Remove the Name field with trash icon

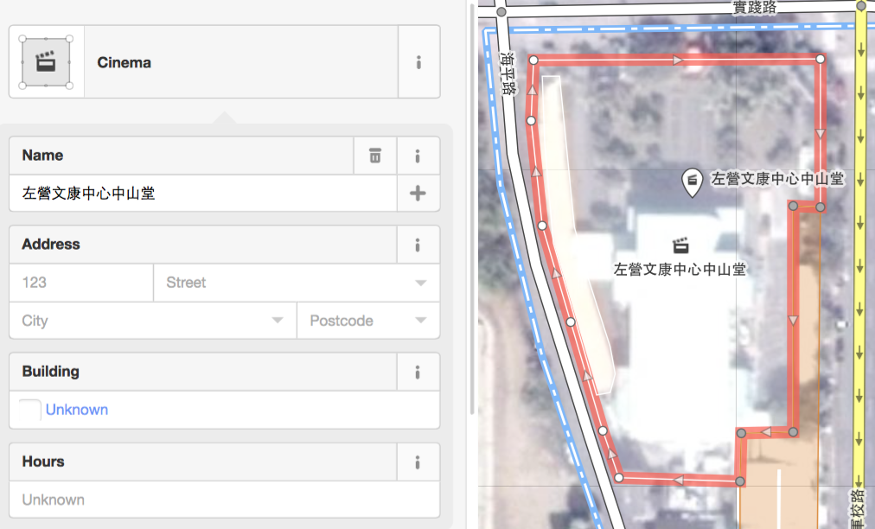pyautogui.click(x=374, y=156)
